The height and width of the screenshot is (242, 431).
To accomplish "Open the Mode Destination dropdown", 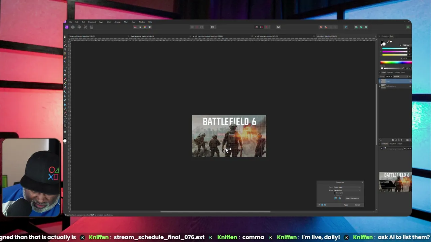I will click(347, 190).
